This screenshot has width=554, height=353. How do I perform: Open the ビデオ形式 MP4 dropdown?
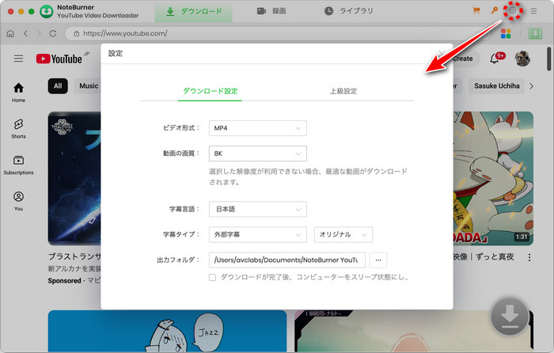257,128
